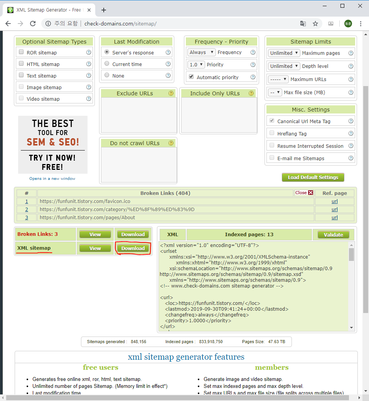Open help icon for Maximum URLs
The image size is (369, 401).
tap(351, 79)
